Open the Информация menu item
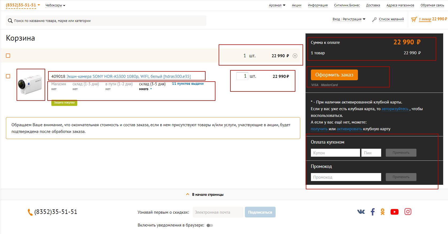This screenshot has width=448, height=234. pyautogui.click(x=318, y=5)
